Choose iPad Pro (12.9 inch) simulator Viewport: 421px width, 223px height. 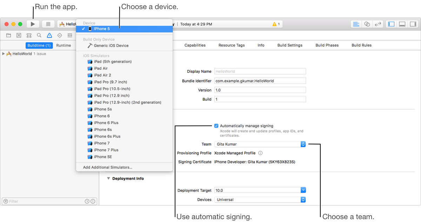point(124,95)
